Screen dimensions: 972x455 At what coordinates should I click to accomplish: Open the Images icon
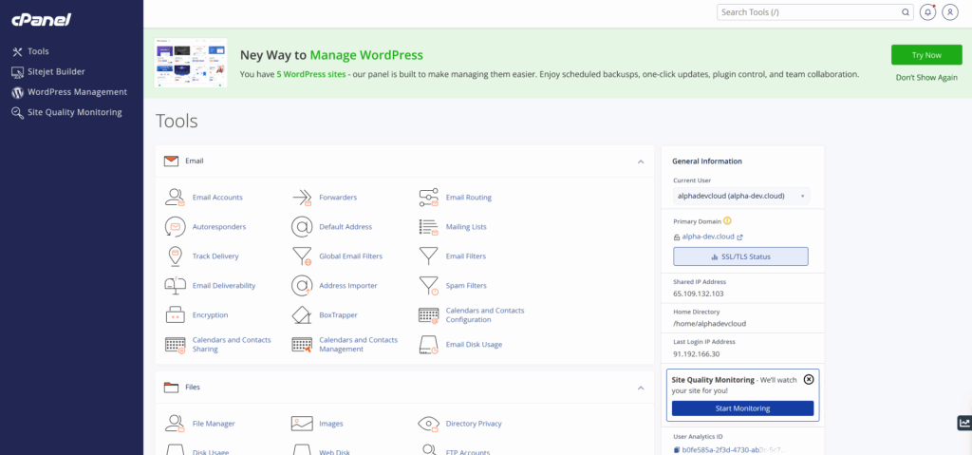pos(301,424)
